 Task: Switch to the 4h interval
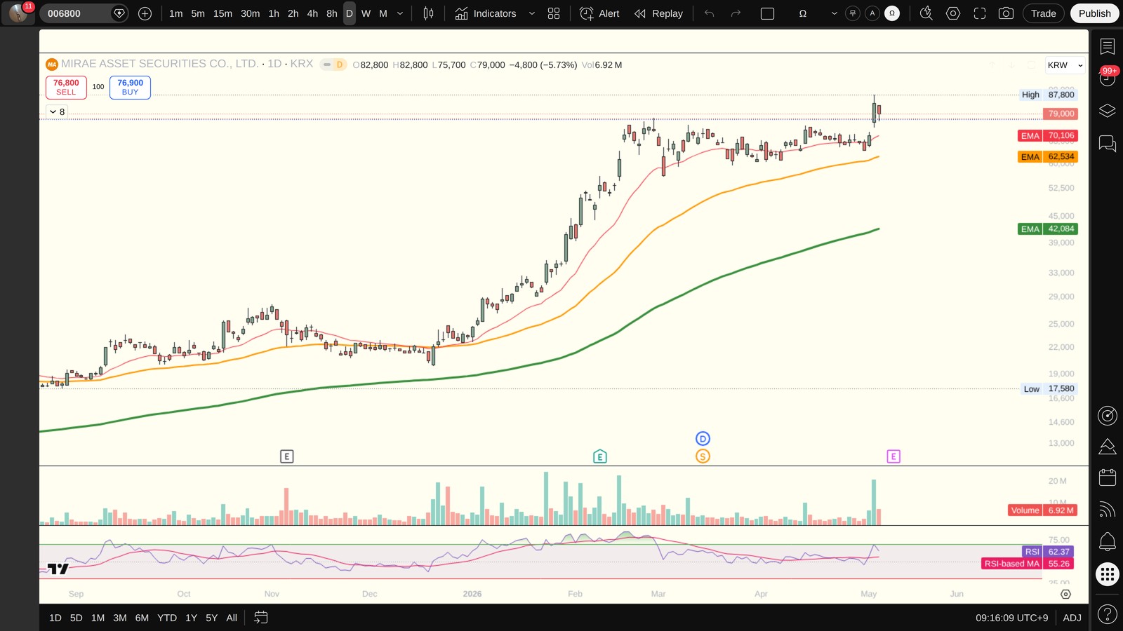pyautogui.click(x=312, y=13)
